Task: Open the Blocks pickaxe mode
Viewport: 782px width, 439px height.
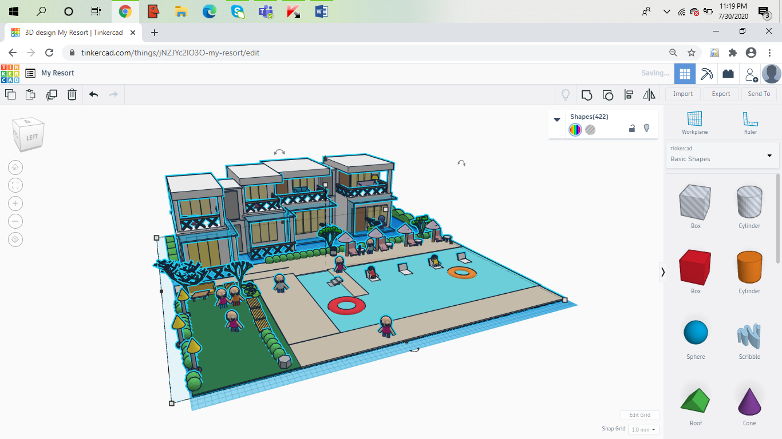Action: pos(707,73)
